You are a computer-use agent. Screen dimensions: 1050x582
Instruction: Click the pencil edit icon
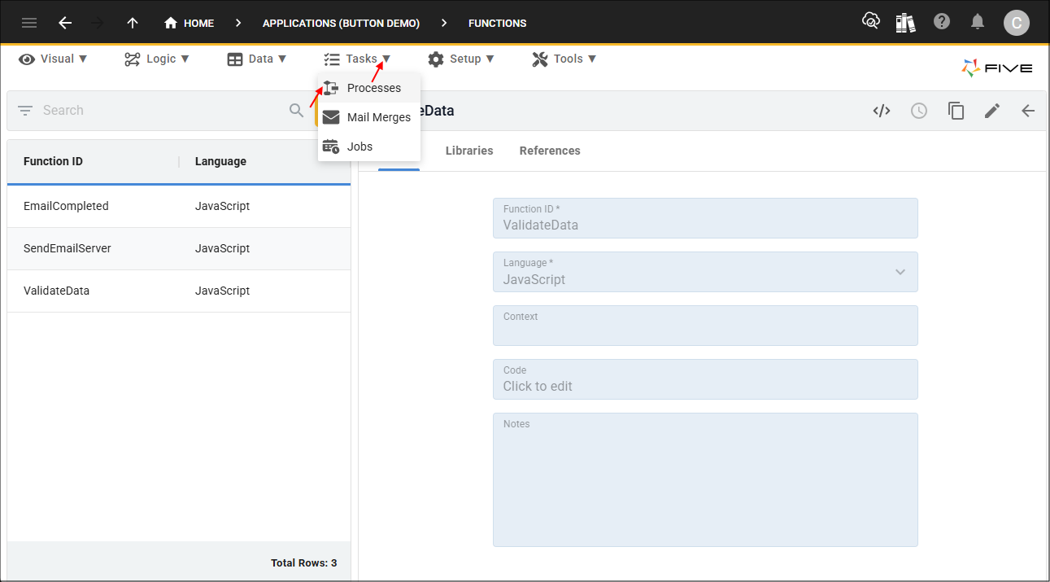pyautogui.click(x=992, y=111)
